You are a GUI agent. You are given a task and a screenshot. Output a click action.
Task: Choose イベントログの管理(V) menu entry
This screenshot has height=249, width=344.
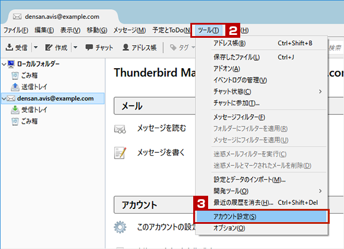coord(261,80)
